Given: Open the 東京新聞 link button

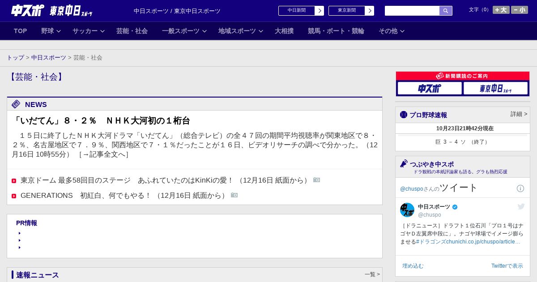Looking at the screenshot, I should tap(347, 11).
